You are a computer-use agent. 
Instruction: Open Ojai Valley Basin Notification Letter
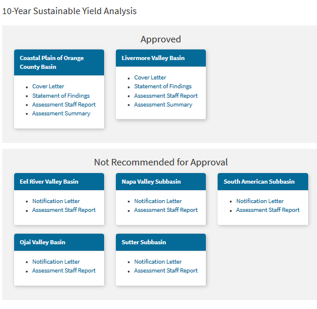(x=56, y=262)
